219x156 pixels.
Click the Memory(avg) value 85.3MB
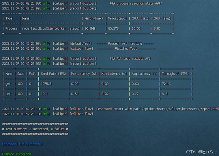coord(113,28)
